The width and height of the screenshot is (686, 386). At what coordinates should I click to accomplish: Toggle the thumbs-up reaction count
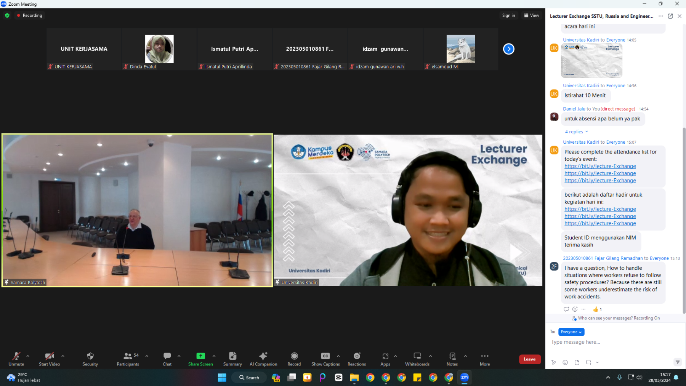coord(598,309)
